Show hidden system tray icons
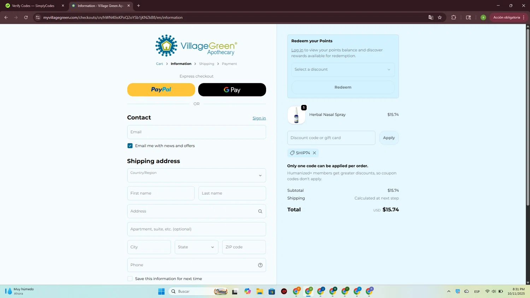The image size is (530, 298). click(x=449, y=291)
